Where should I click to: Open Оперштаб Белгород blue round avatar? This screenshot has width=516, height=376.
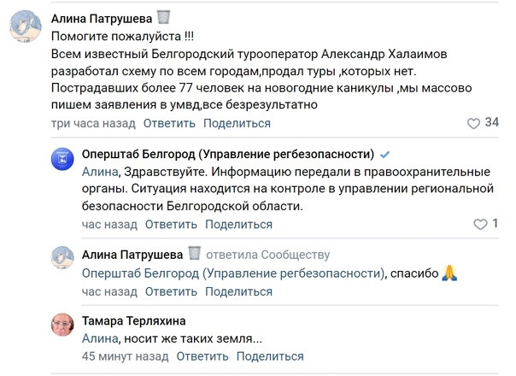(x=62, y=159)
